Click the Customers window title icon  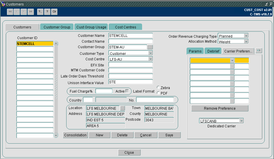tap(3, 4)
